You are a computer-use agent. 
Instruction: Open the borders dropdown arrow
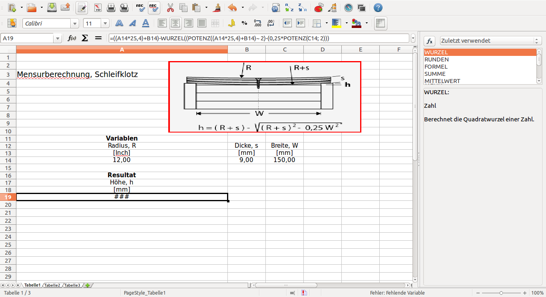327,23
